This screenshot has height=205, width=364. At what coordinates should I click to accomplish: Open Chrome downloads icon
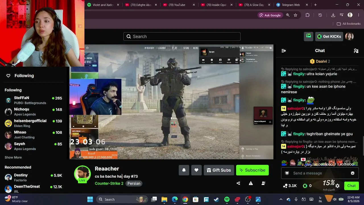pyautogui.click(x=333, y=15)
